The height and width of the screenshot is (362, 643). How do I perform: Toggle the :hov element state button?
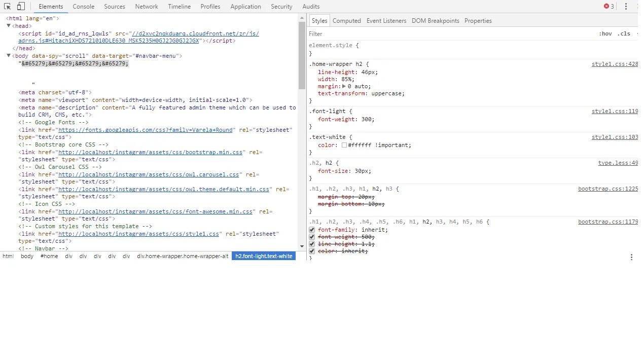tap(605, 34)
